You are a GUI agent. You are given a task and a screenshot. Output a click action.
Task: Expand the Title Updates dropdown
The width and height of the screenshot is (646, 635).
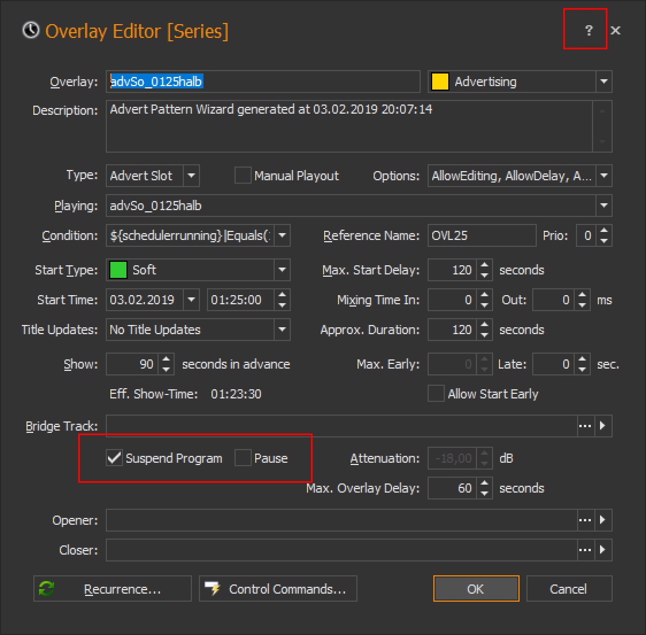click(282, 330)
